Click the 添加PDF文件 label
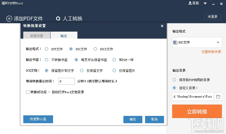226x134 pixels. [28, 19]
